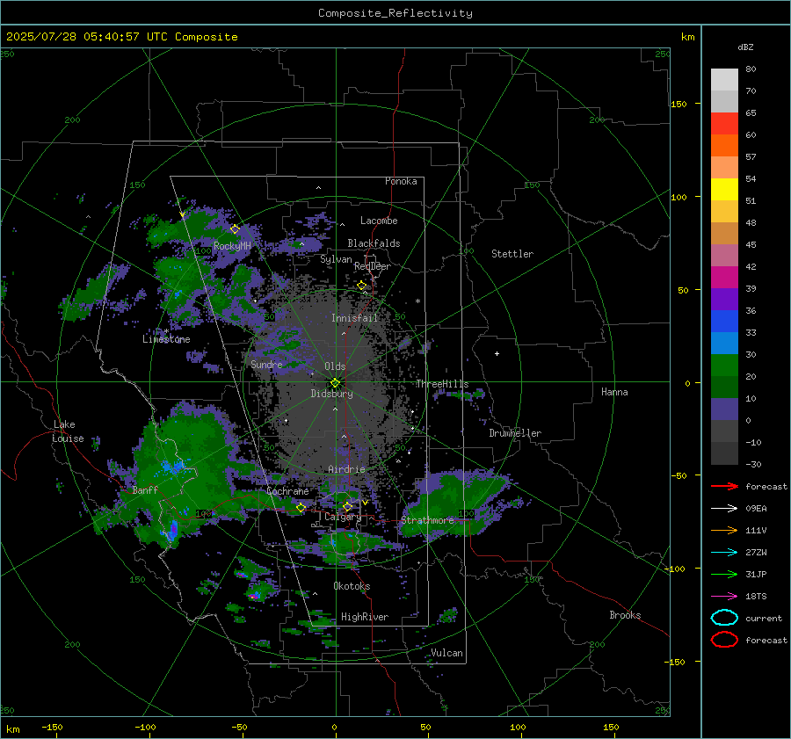Screen dimensions: 791x739
Task: Click the red 'forecast' ellipse legend icon
Action: (x=724, y=640)
